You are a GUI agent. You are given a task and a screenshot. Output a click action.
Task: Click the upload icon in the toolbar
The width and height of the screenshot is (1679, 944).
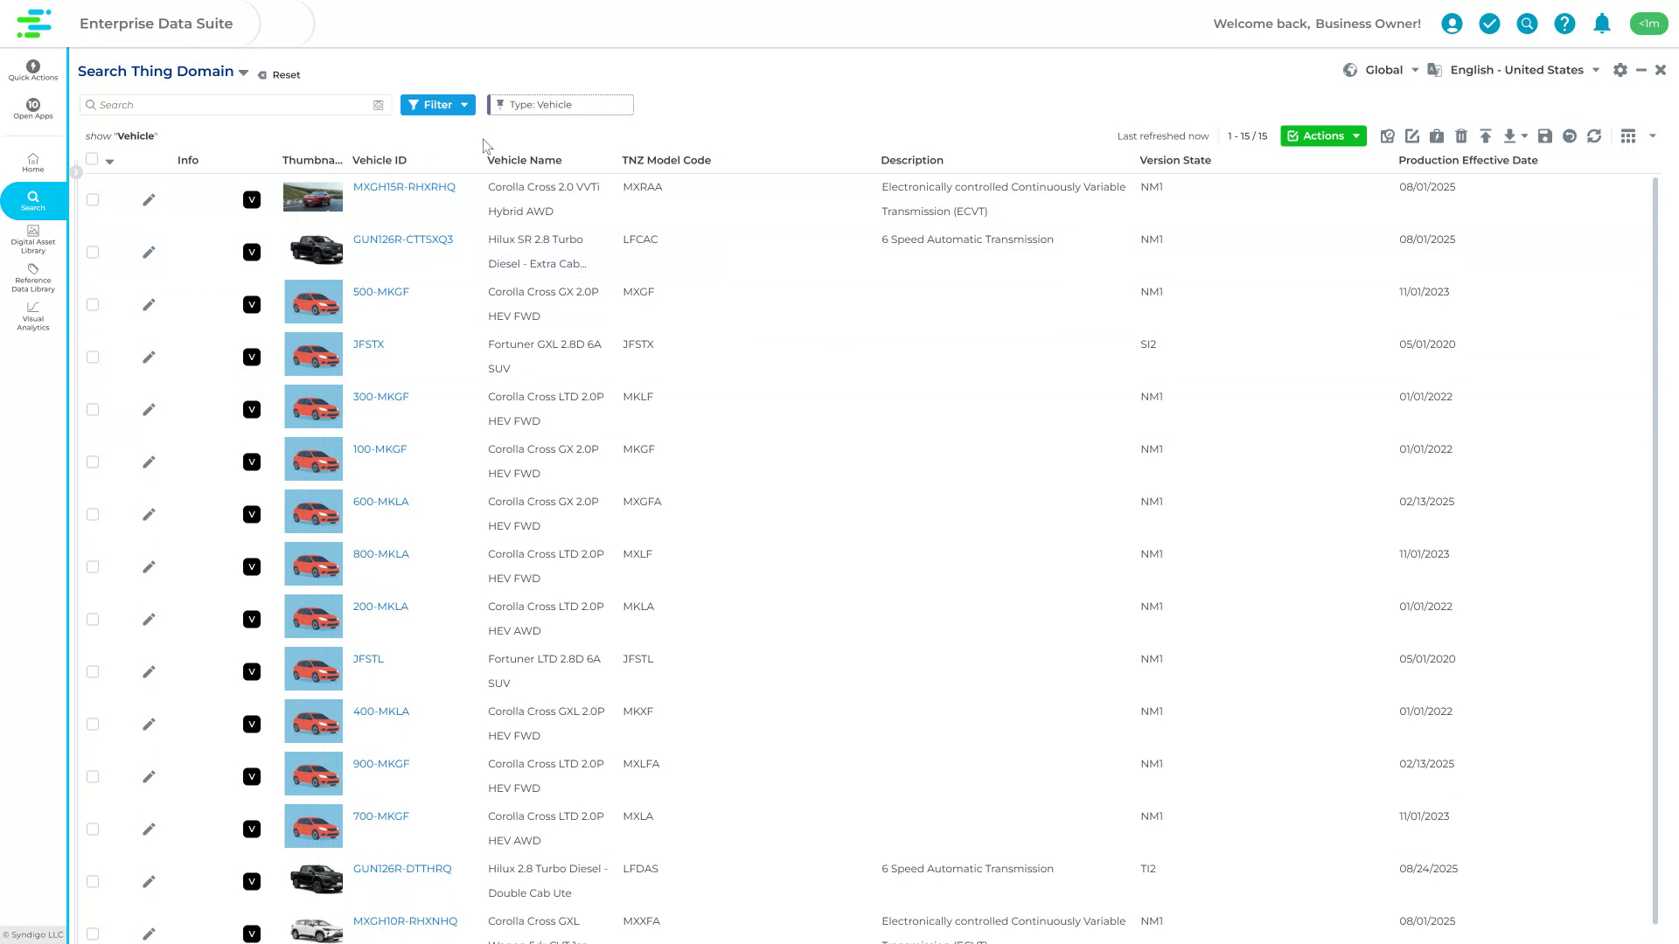coord(1486,136)
